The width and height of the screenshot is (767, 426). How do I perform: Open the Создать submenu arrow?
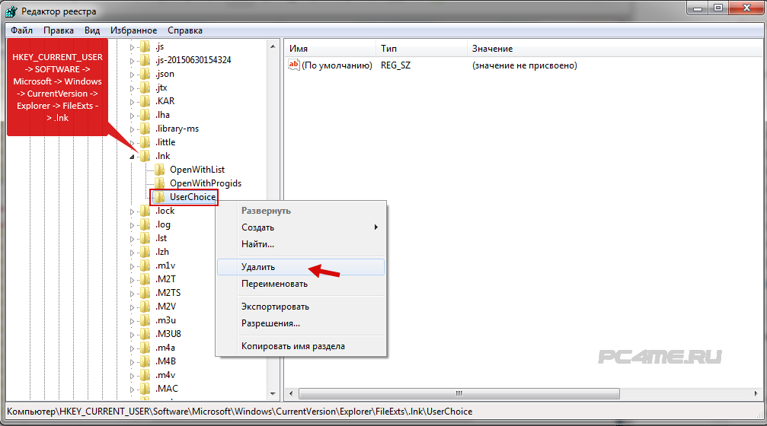pyautogui.click(x=376, y=227)
